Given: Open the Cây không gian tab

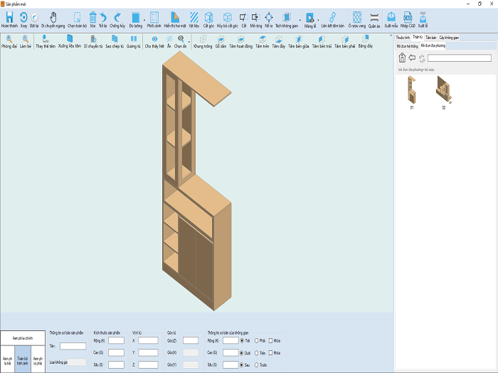Looking at the screenshot, I should coord(449,38).
